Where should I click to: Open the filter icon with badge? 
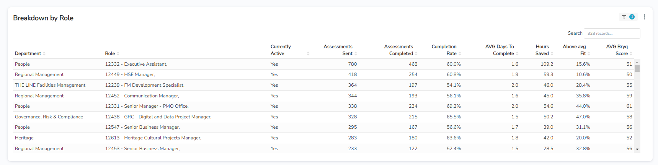(x=627, y=17)
